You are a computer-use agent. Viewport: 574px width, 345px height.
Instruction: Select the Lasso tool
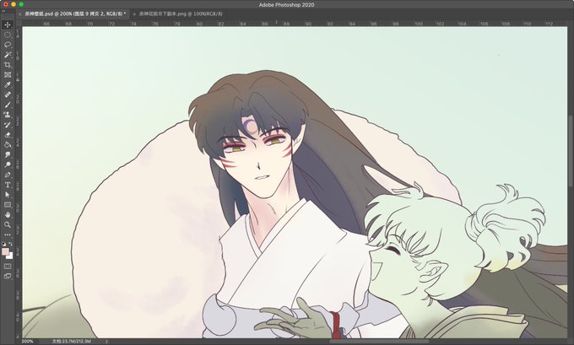click(8, 45)
